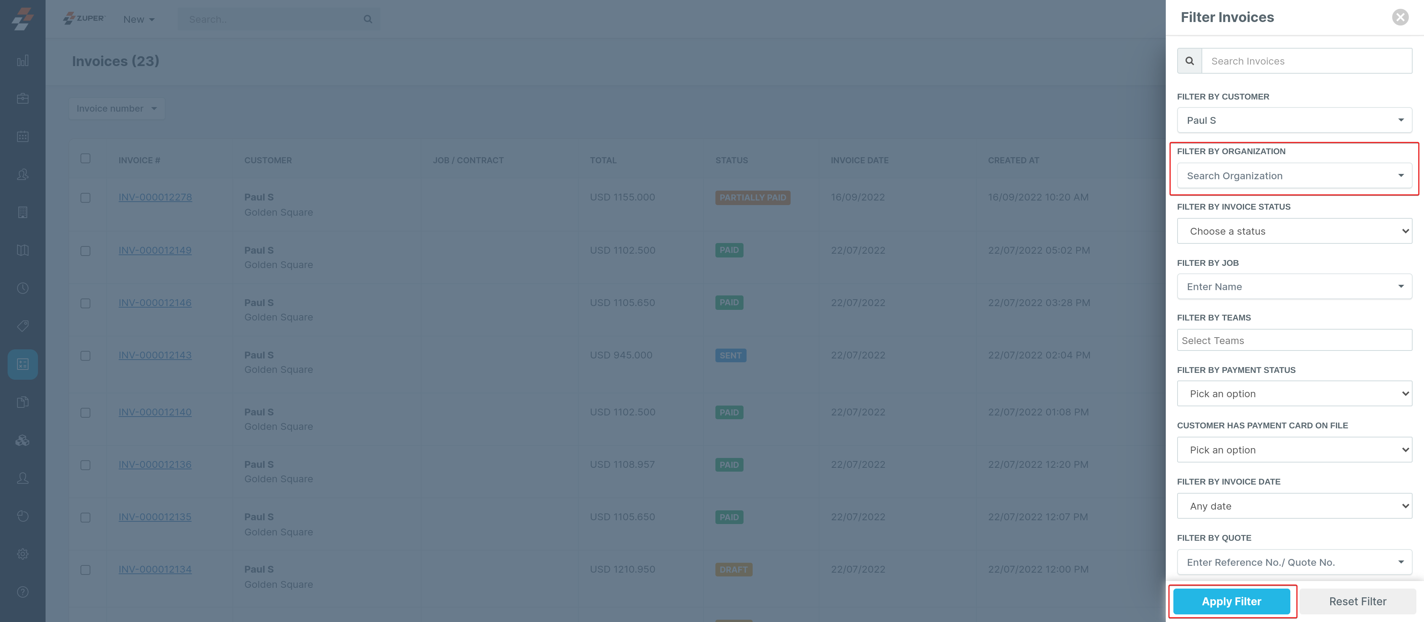Close the Filter Invoices panel
This screenshot has width=1424, height=622.
[x=1400, y=18]
